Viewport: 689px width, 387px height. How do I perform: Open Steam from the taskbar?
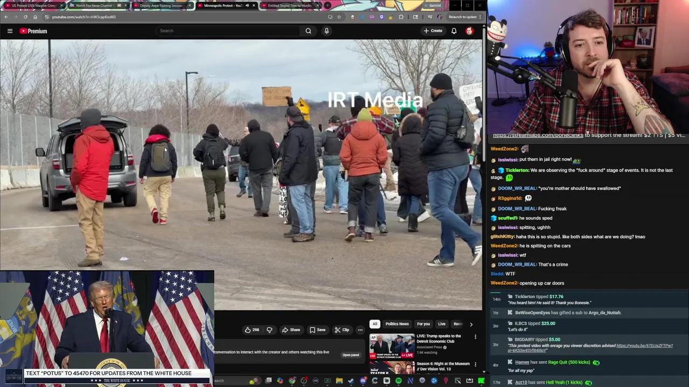pyautogui.click(x=351, y=381)
